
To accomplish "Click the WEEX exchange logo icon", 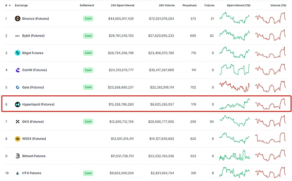I will pyautogui.click(x=18, y=139).
